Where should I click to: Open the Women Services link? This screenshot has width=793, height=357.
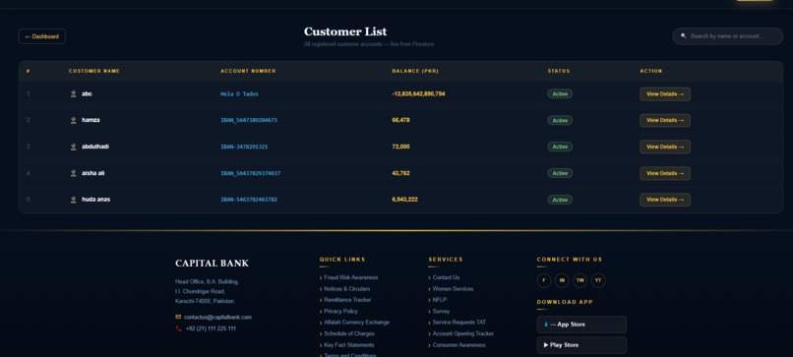(x=453, y=289)
